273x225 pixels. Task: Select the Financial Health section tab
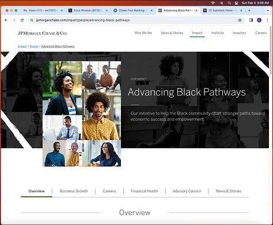coord(145,191)
